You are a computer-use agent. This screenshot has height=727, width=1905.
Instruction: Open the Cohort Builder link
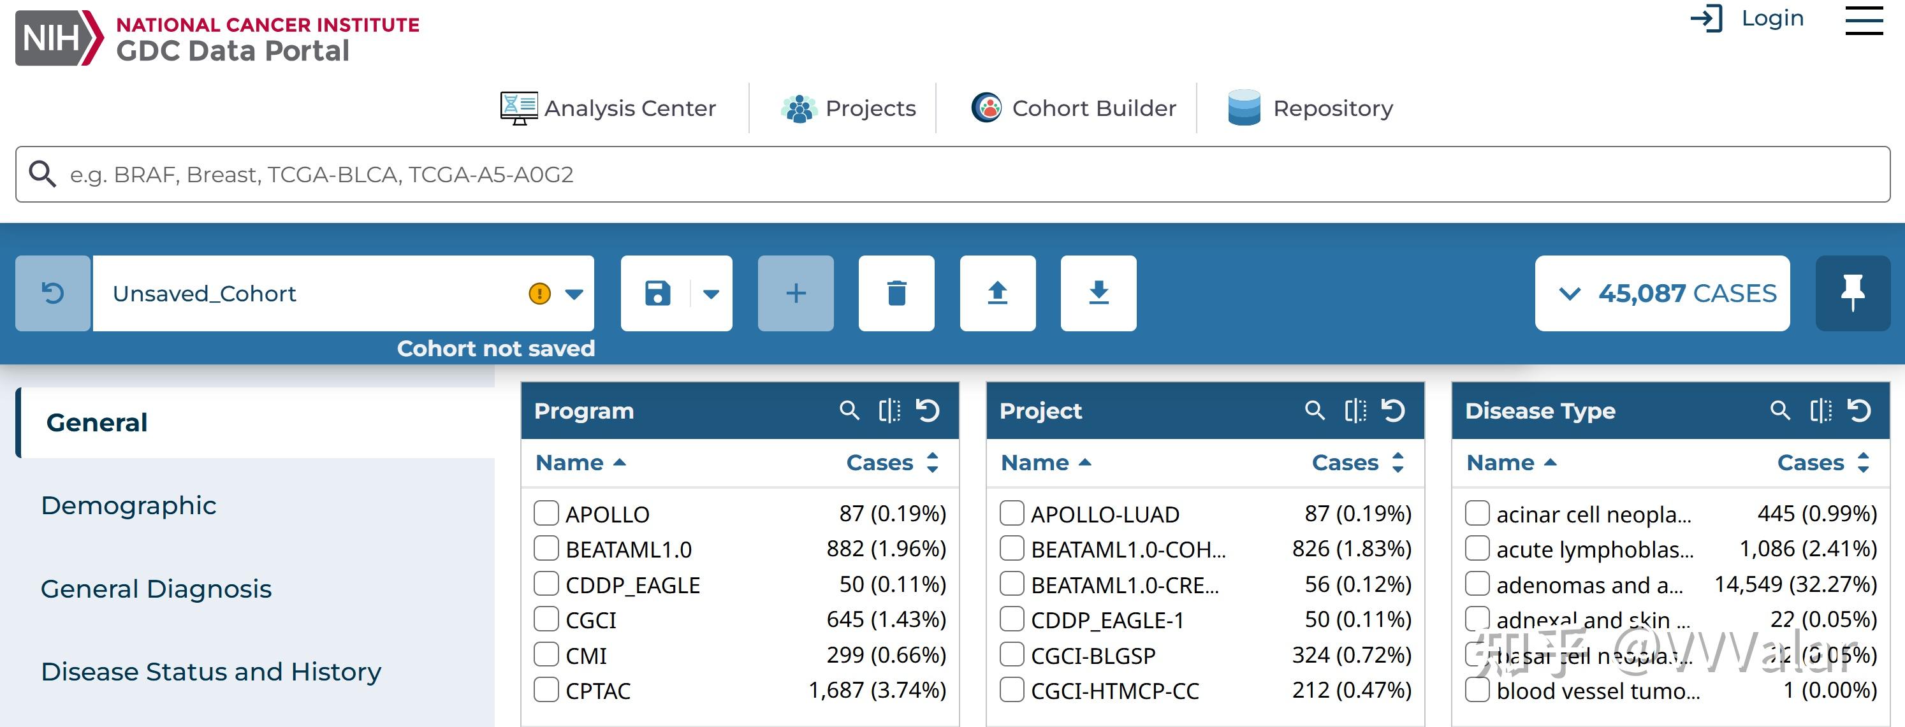1074,108
